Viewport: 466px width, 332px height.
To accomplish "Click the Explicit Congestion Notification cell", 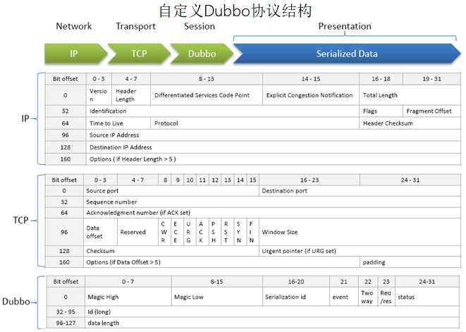I will click(311, 95).
